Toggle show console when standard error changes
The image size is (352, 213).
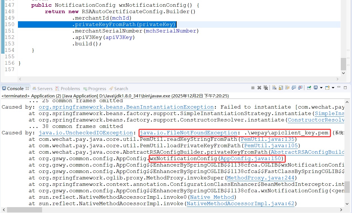(300, 88)
